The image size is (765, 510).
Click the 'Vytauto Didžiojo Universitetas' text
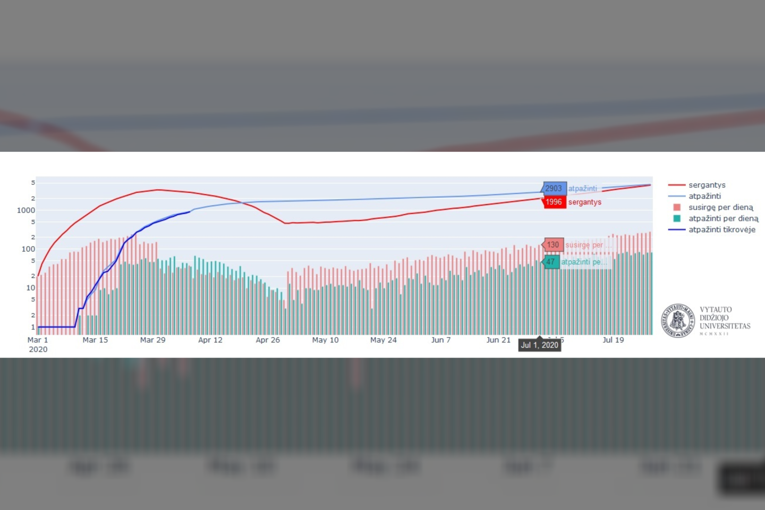point(725,318)
